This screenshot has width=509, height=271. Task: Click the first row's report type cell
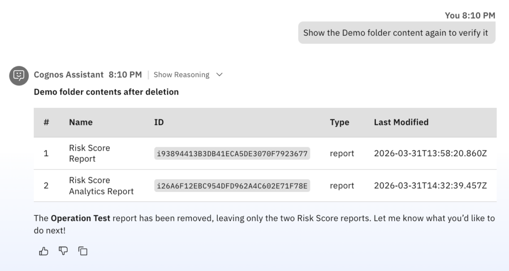click(342, 154)
